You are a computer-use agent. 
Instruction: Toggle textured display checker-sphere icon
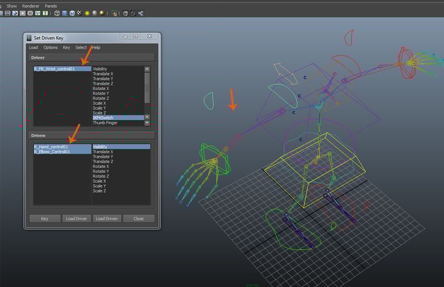pos(79,13)
